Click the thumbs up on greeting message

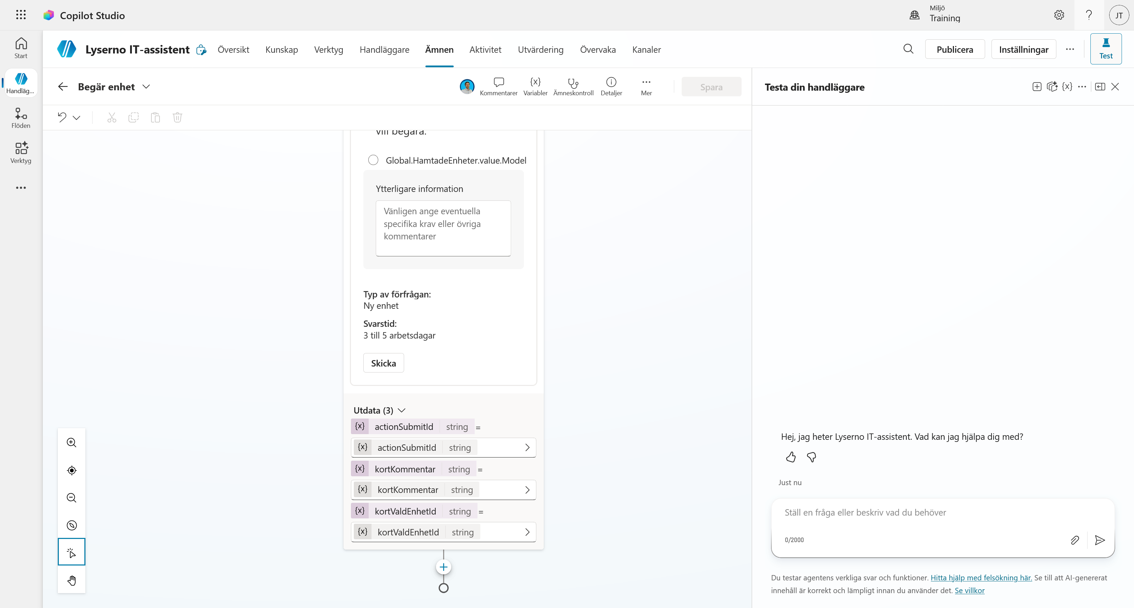791,457
